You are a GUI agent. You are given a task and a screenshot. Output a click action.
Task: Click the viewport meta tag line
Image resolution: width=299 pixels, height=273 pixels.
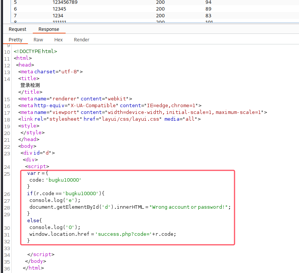(143, 112)
